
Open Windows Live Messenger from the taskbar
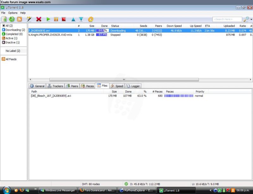(x=58, y=190)
